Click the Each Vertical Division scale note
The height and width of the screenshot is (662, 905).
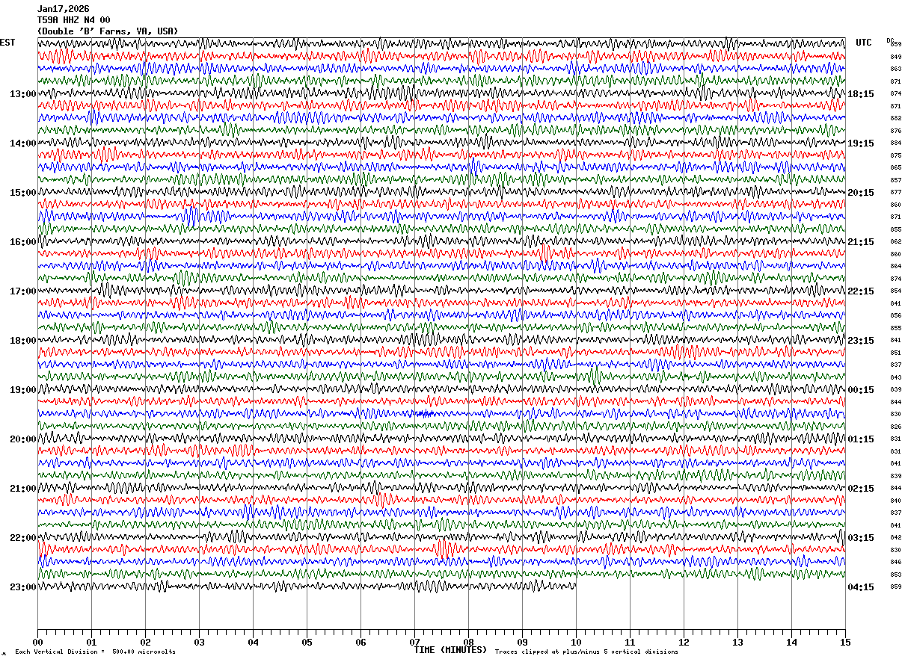[x=95, y=652]
